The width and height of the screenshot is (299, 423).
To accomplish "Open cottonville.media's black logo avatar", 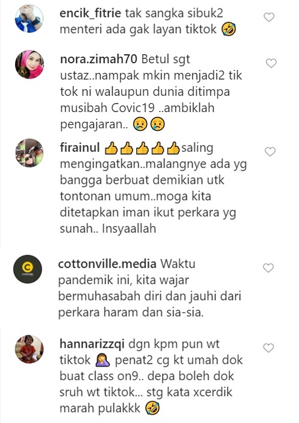I will [x=28, y=269].
